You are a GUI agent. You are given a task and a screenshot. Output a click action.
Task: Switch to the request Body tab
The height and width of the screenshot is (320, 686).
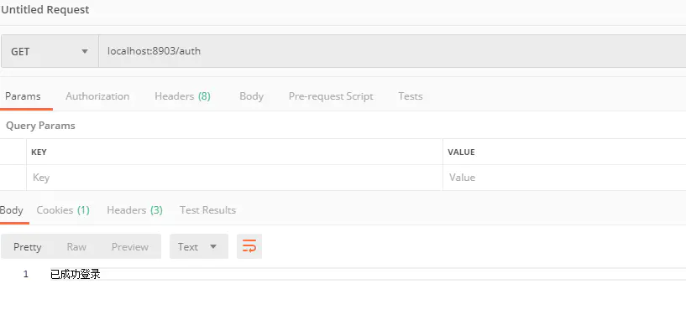tap(252, 96)
